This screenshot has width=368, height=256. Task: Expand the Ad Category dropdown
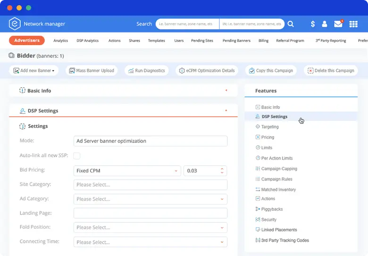[150, 199]
